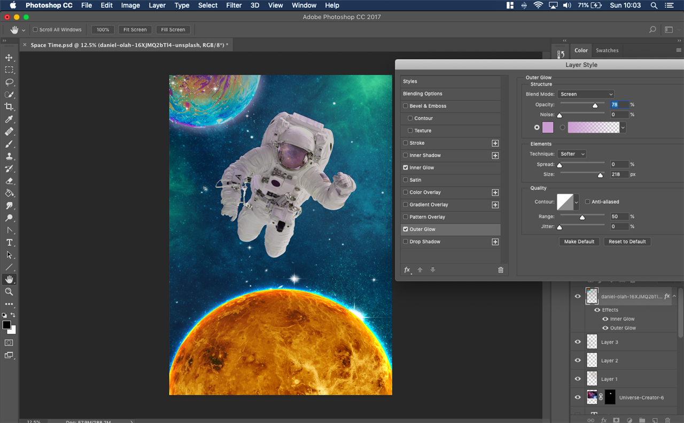684x423 pixels.
Task: Switch to the Swatches tab
Action: tap(607, 51)
